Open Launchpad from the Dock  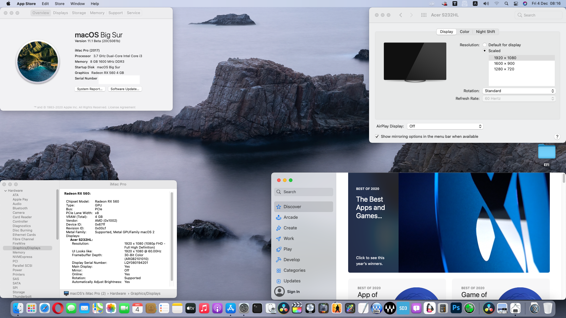click(31, 308)
